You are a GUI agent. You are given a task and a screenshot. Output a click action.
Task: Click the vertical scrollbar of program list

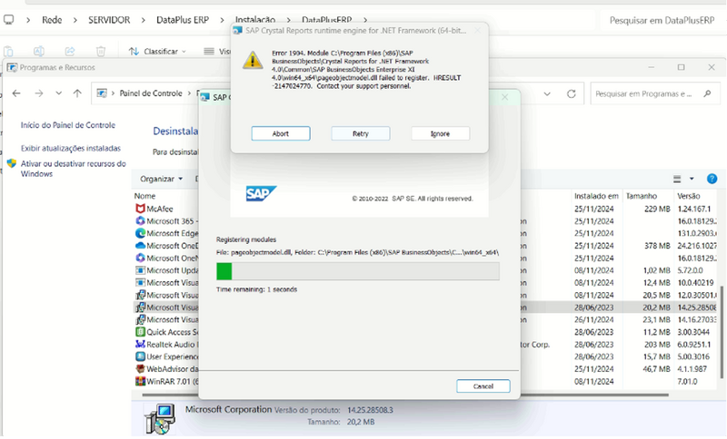coord(721,332)
